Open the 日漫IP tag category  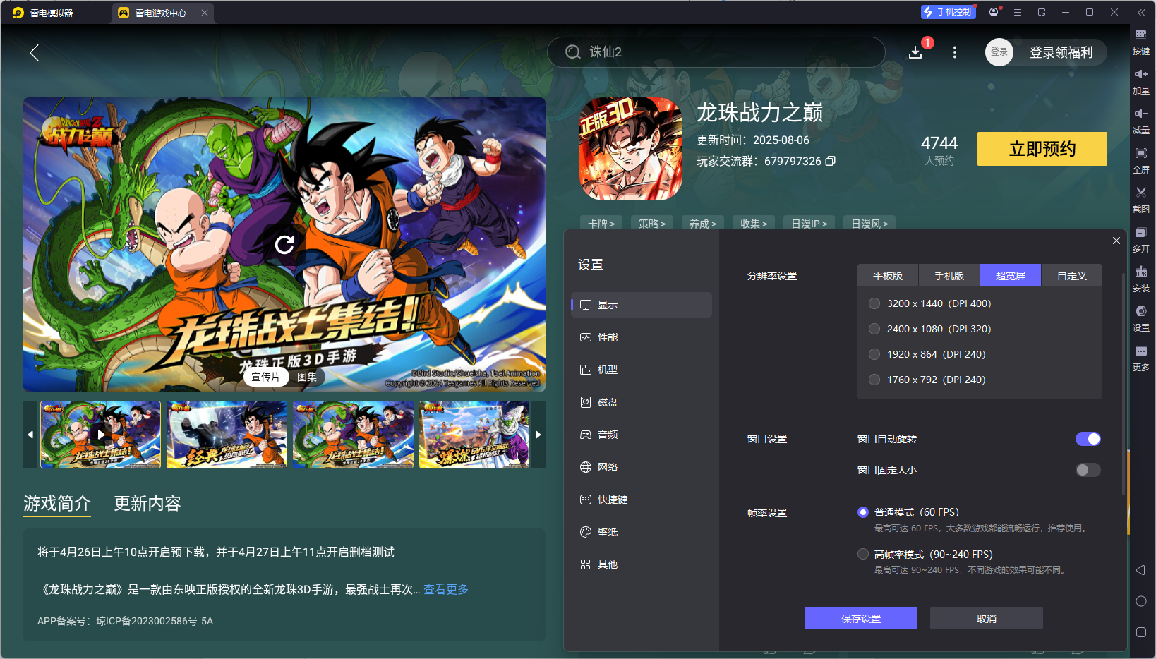click(809, 223)
